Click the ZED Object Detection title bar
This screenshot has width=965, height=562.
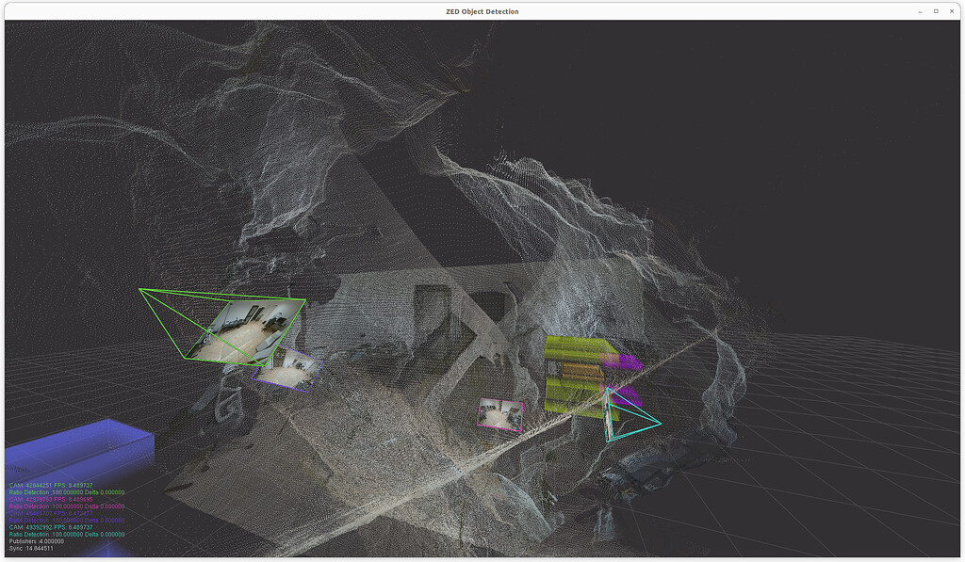pyautogui.click(x=482, y=10)
